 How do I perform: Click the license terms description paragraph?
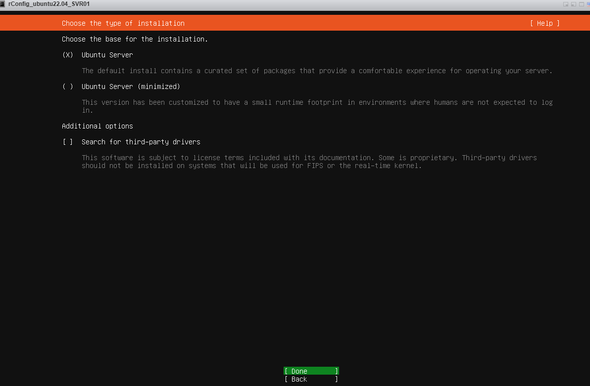[309, 162]
